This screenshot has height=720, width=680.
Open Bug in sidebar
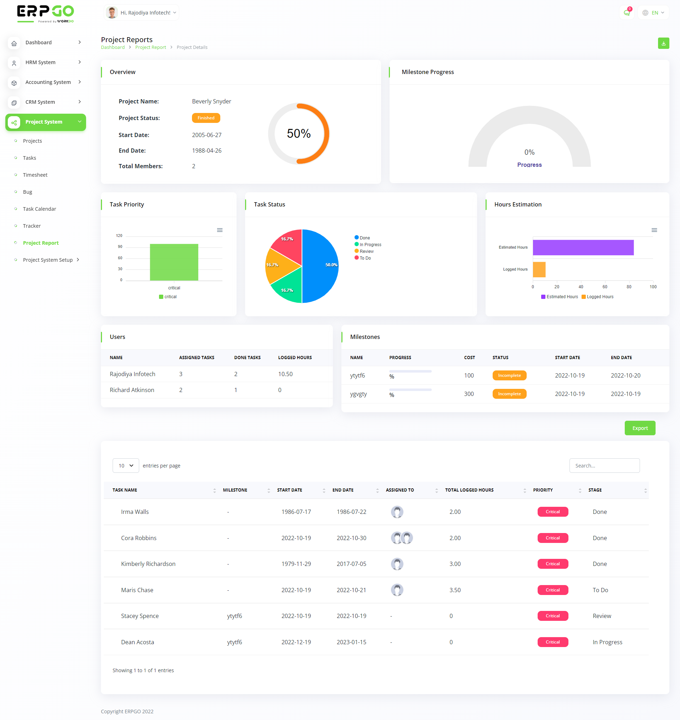28,192
